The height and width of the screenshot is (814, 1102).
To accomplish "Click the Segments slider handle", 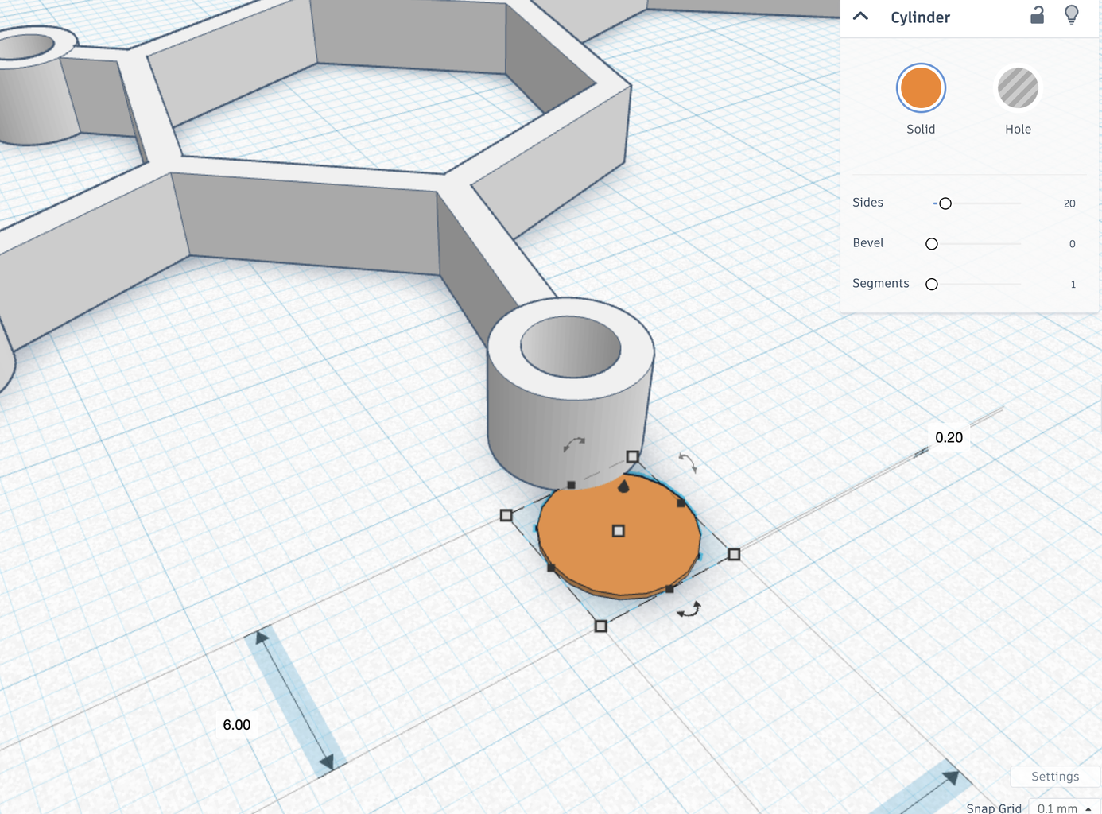I will pos(931,283).
